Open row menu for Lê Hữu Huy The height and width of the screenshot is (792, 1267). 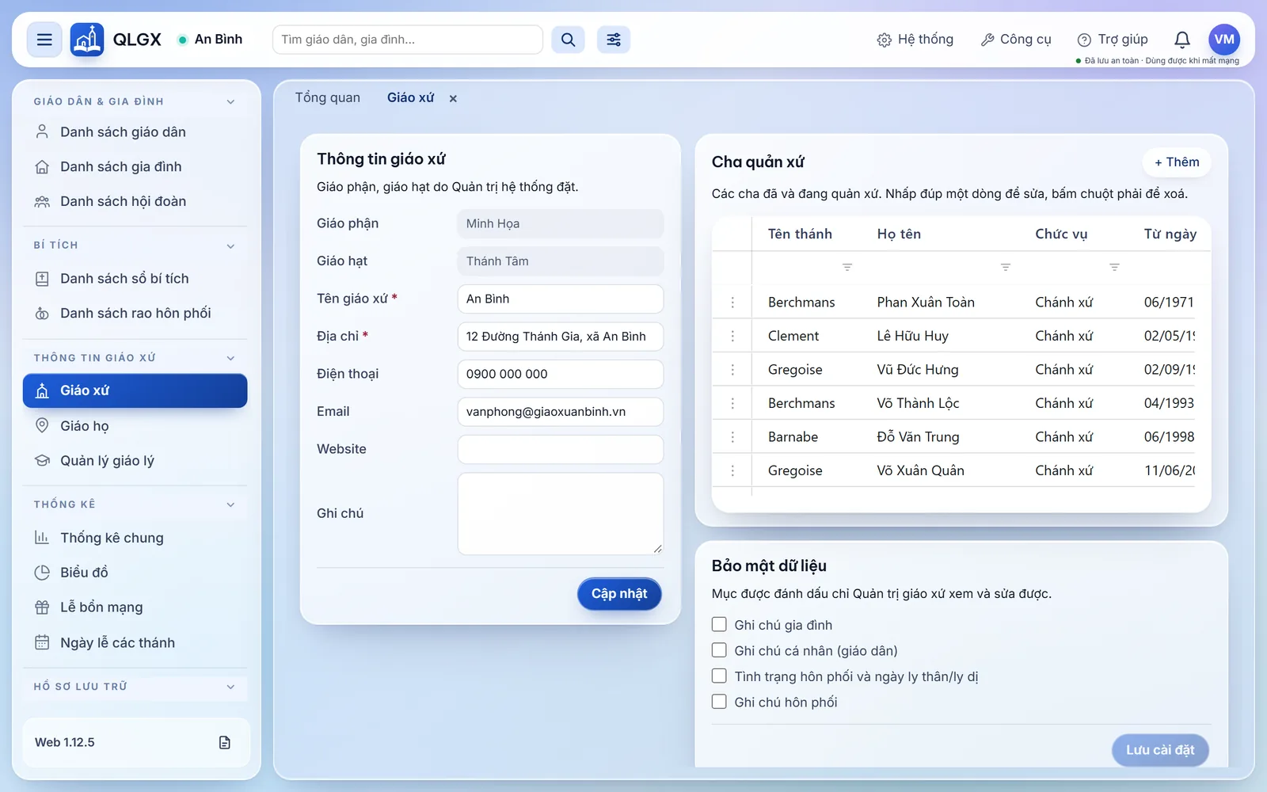pos(732,336)
